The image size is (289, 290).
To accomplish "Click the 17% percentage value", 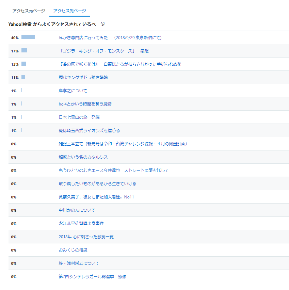I will tap(15, 51).
